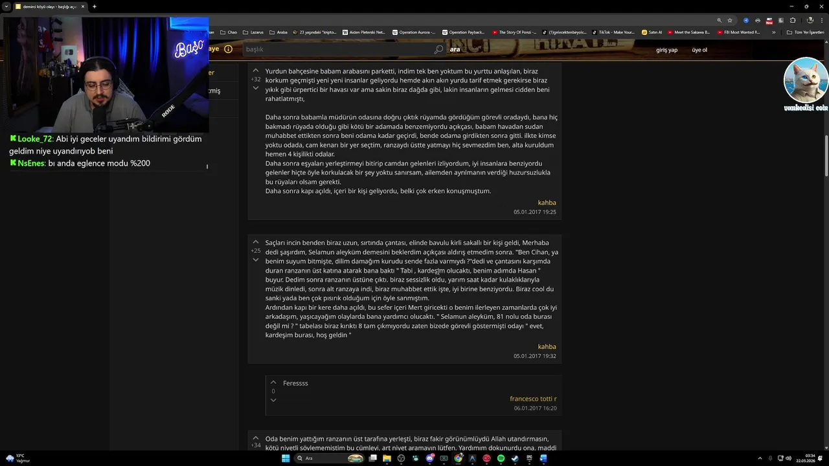This screenshot has height=466, width=829.
Task: Open kahba profile on 19:32 post
Action: coord(547,346)
